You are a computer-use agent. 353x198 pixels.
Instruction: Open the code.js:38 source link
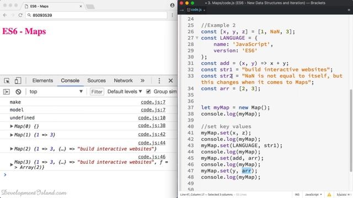point(152,125)
